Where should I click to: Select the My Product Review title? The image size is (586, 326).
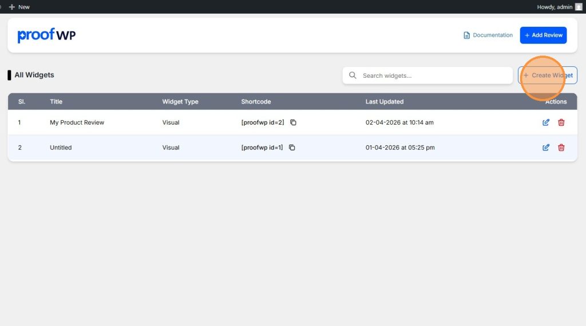[77, 122]
